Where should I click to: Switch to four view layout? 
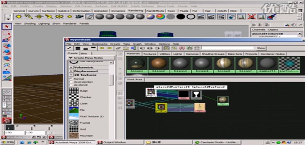(7, 98)
